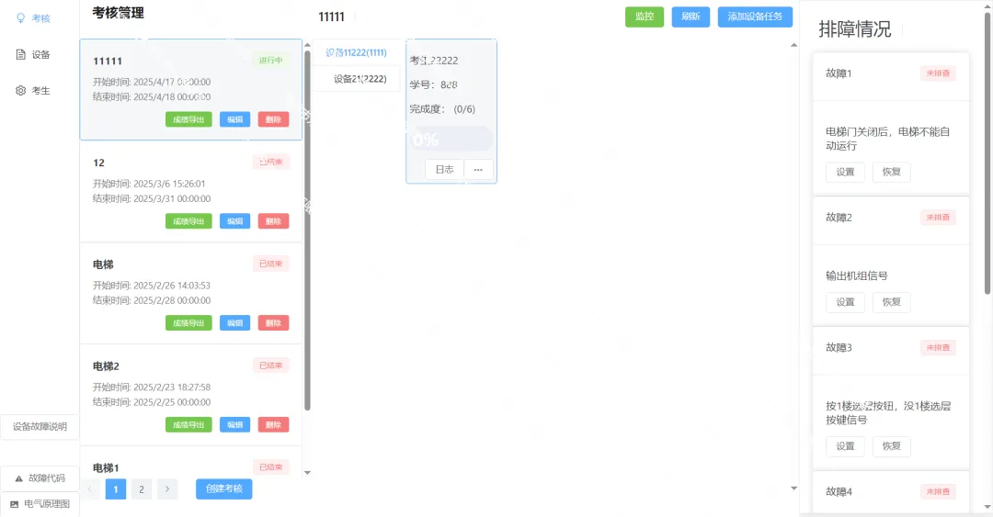The height and width of the screenshot is (517, 993).
Task: Click the gear icon beside 考生
Action: pyautogui.click(x=20, y=91)
